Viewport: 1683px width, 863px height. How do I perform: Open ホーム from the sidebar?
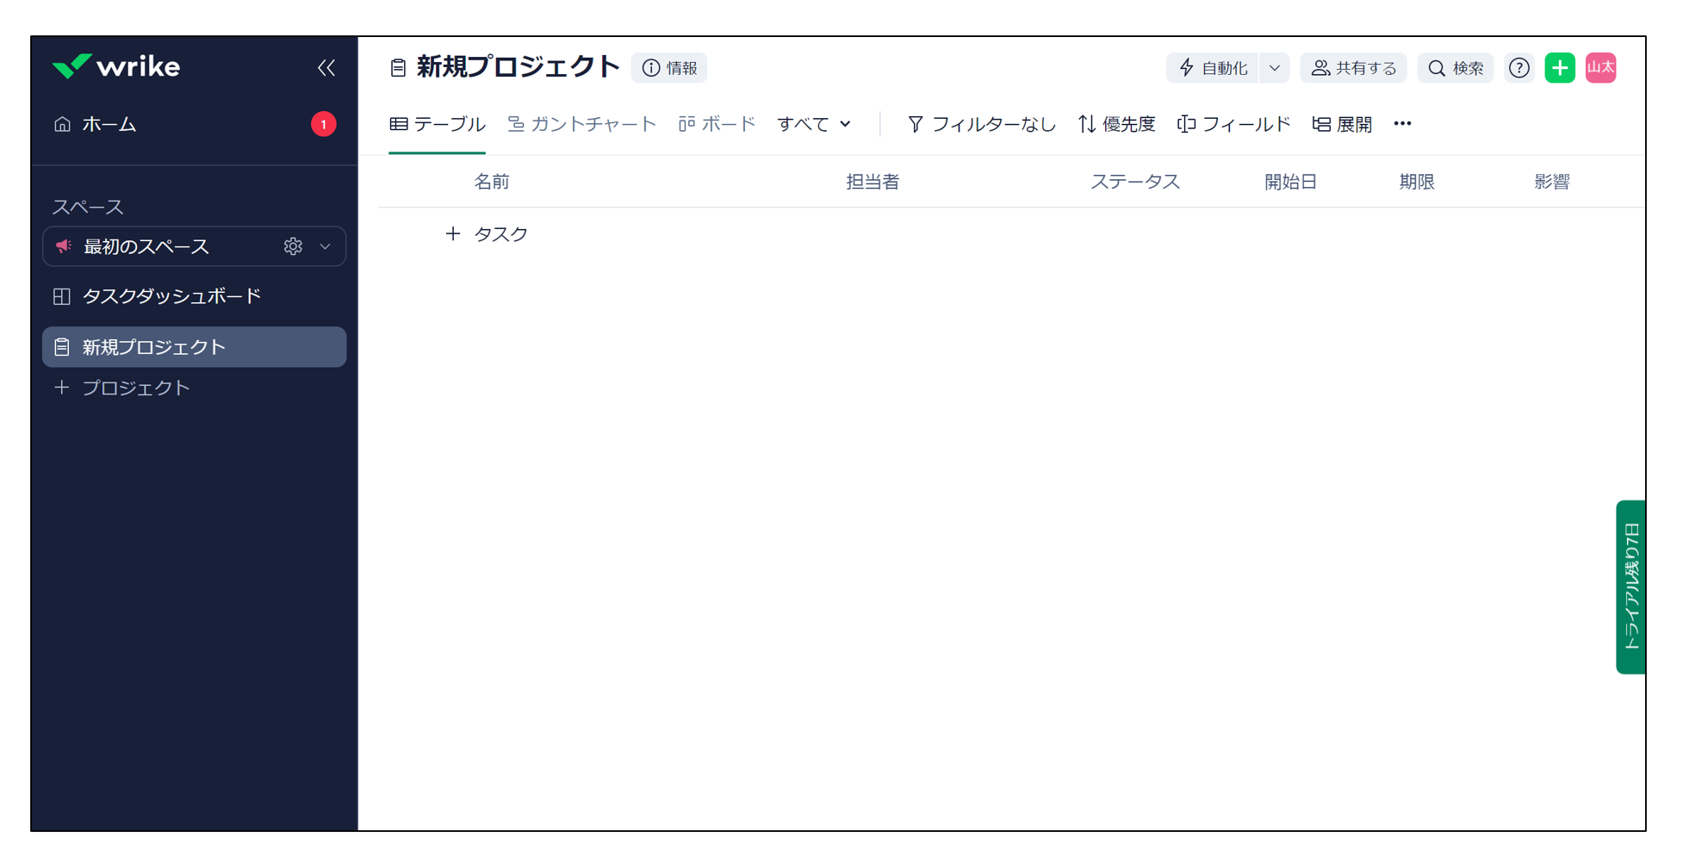(x=109, y=124)
